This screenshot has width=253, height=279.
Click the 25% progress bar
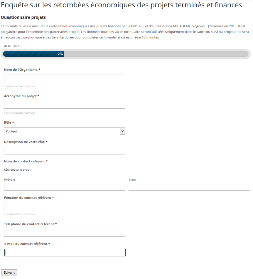point(126,54)
